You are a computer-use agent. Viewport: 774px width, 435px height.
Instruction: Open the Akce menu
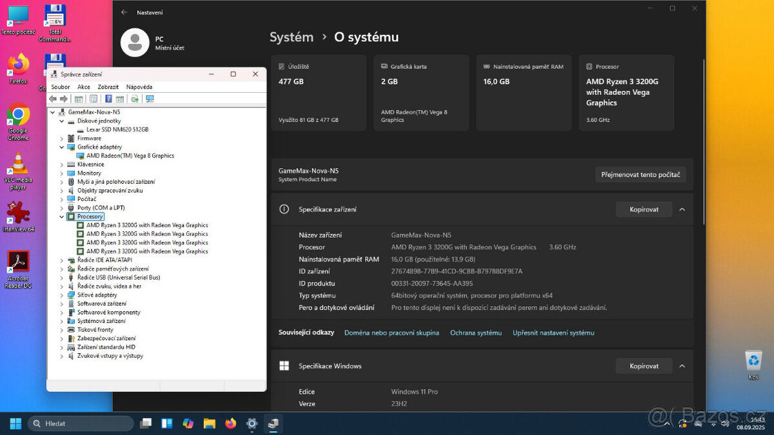tap(84, 86)
